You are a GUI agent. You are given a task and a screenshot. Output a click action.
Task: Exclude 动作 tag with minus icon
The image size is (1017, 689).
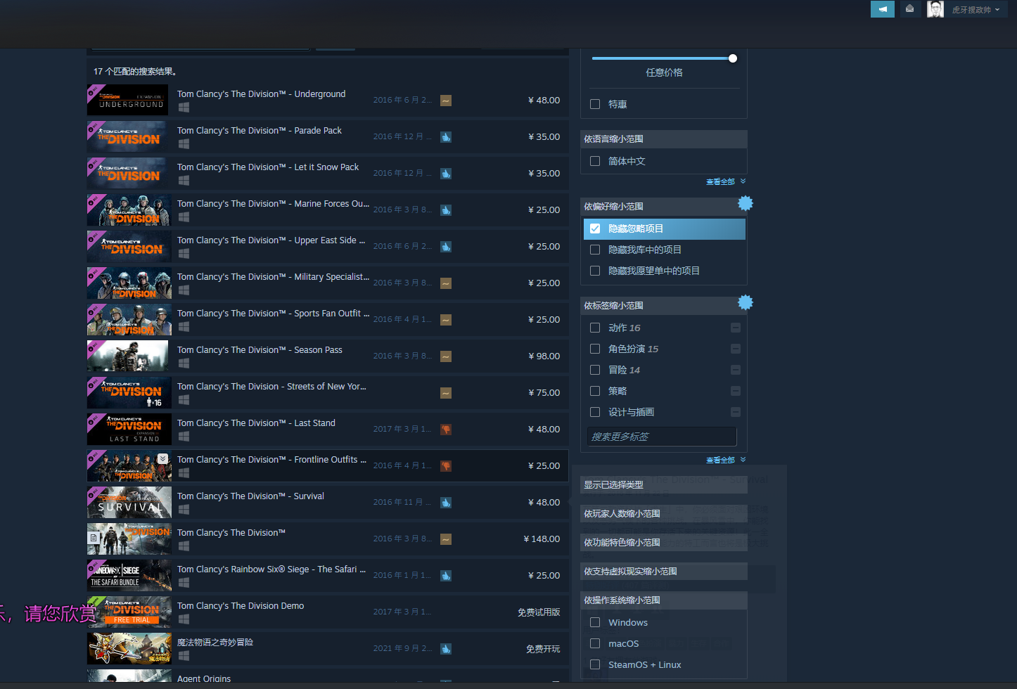(736, 328)
